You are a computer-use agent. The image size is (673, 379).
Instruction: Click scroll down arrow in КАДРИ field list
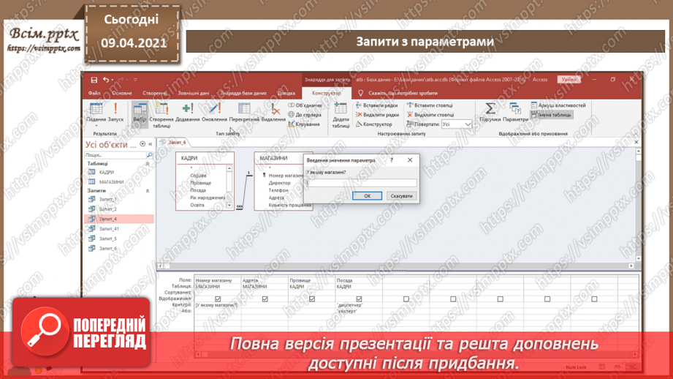click(x=229, y=206)
